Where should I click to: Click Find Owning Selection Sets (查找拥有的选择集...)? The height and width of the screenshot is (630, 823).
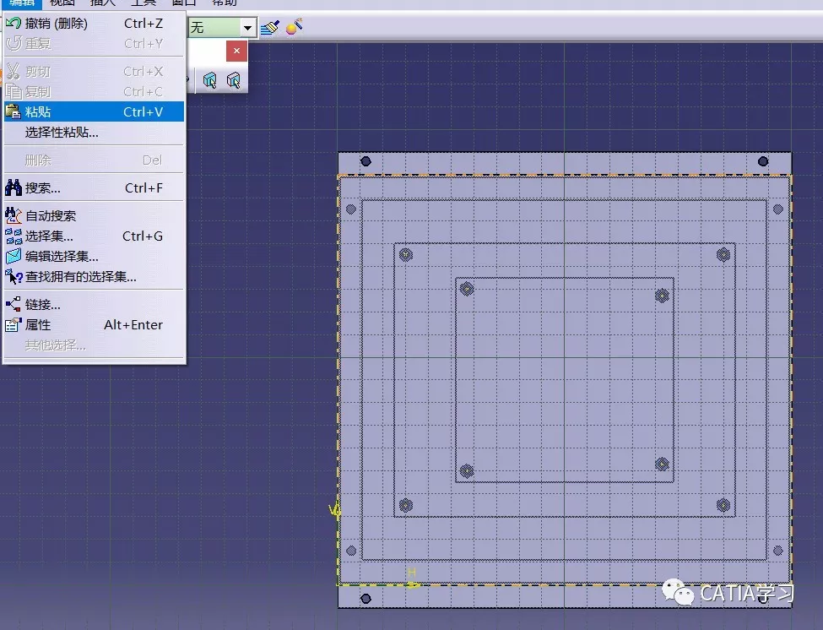coord(80,277)
